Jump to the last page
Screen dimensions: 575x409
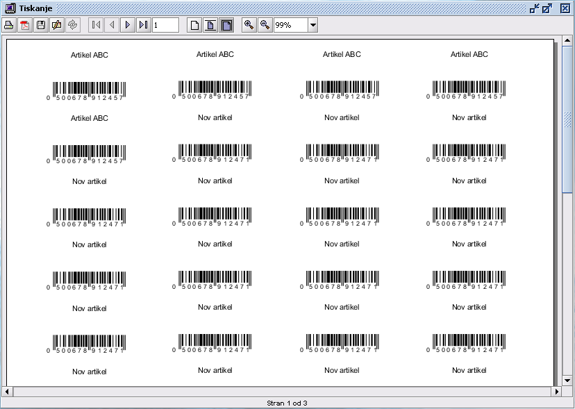coord(143,25)
